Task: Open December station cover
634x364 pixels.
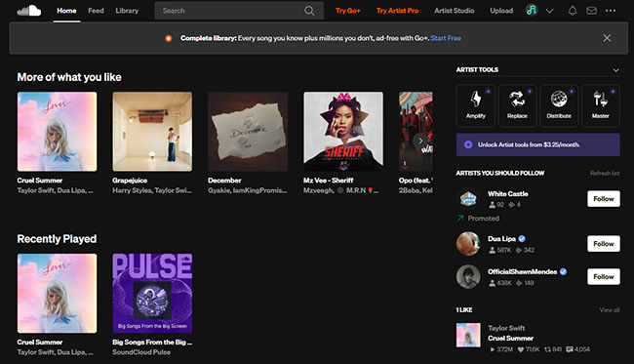Action: click(248, 132)
